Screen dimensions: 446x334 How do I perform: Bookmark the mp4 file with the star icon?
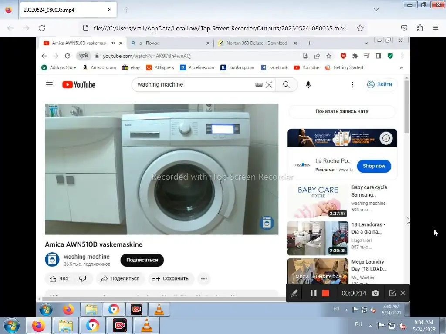pyautogui.click(x=360, y=28)
